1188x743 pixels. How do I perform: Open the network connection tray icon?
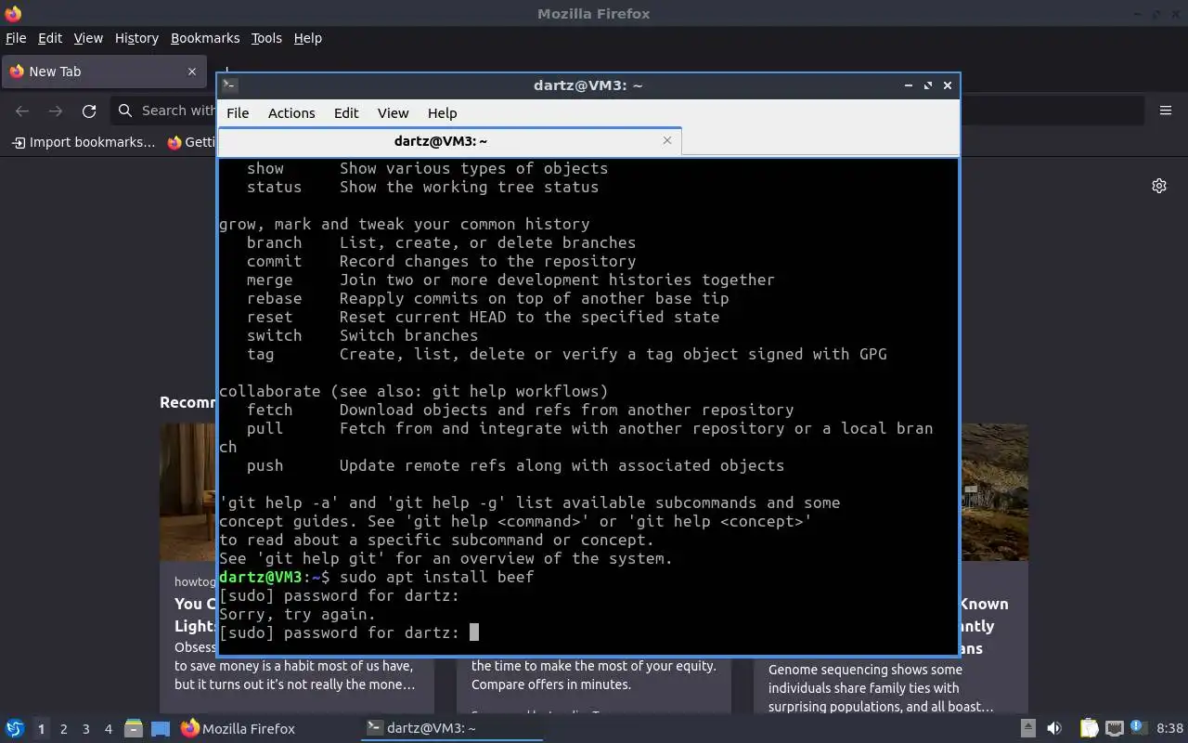(x=1114, y=729)
